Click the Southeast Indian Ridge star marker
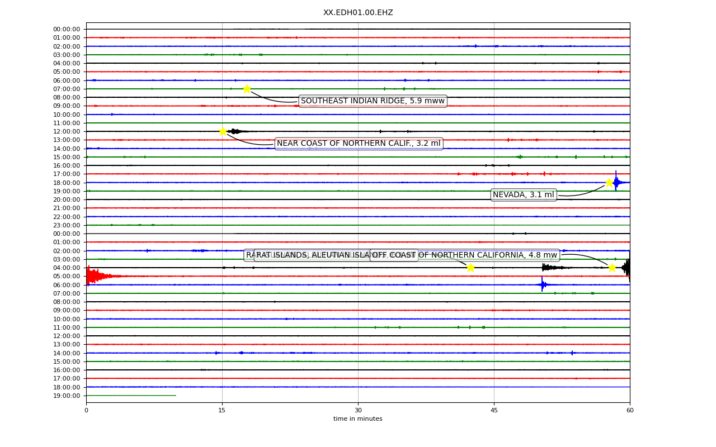Viewport: 716px width, 447px height. click(247, 89)
